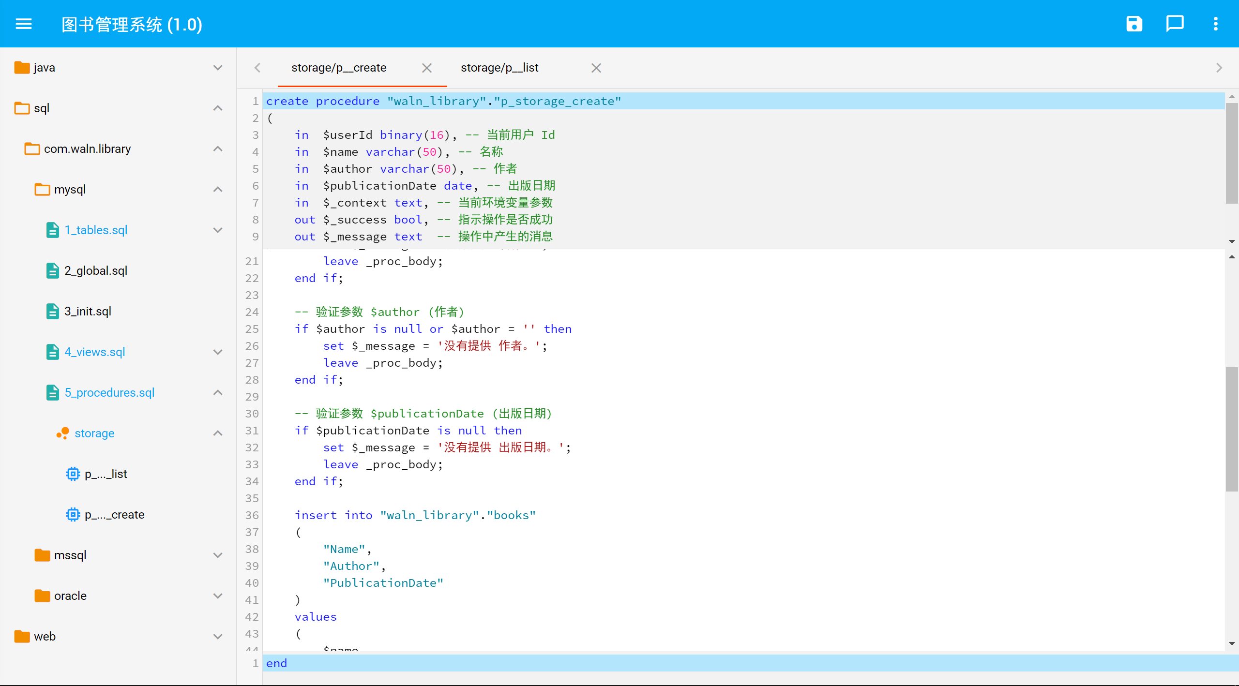Screen dimensions: 1239x686
Task: Open 2_global.sql in the tree
Action: pyautogui.click(x=96, y=271)
